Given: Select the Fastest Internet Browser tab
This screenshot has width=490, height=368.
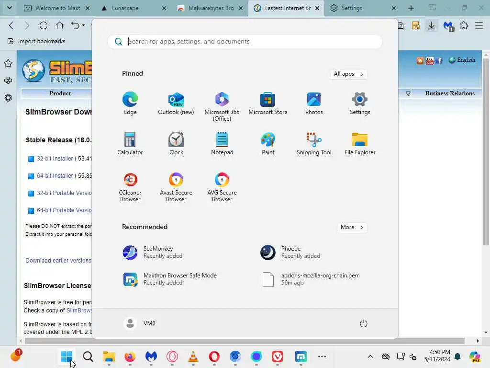Looking at the screenshot, I should 286,8.
